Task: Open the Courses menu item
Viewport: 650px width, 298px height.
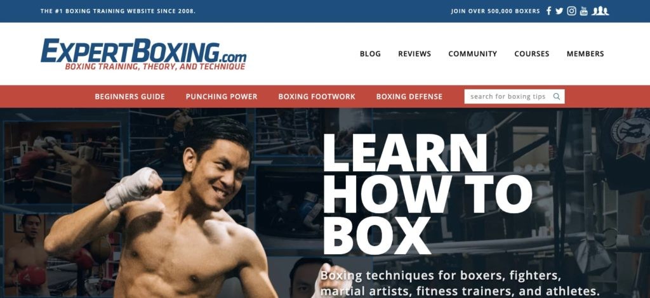Action: pyautogui.click(x=532, y=54)
